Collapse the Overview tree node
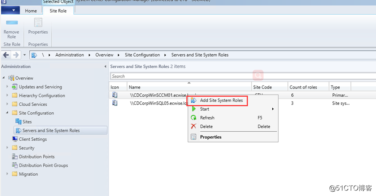Image resolution: width=376 pixels, height=196 pixels. coord(3,78)
